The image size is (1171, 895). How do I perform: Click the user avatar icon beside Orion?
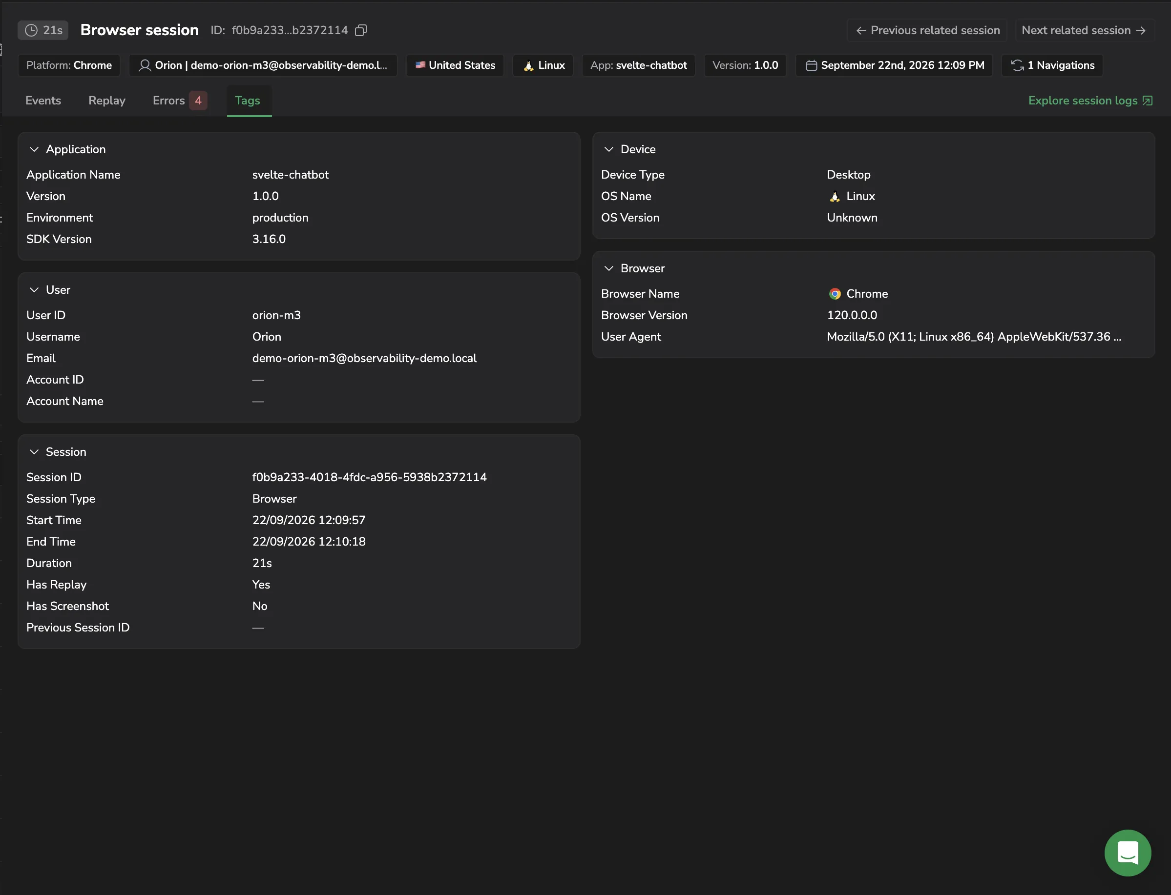[x=145, y=65]
